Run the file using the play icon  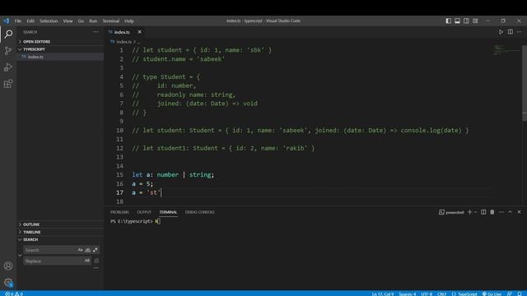501,32
